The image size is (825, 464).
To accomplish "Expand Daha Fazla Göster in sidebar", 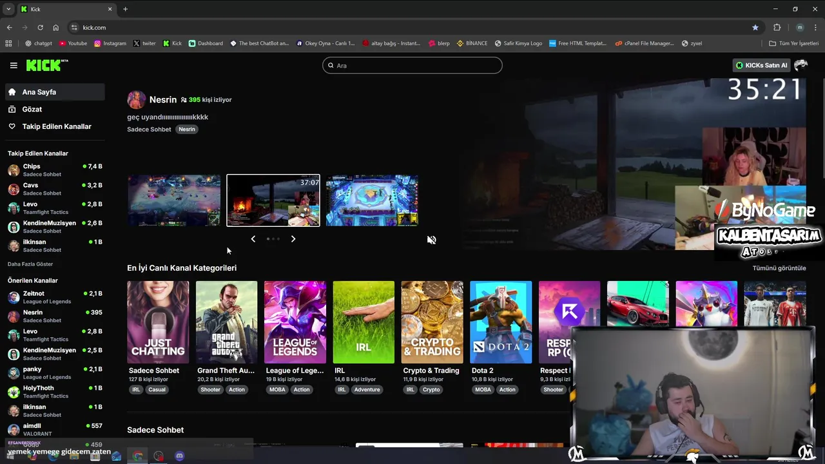I will click(x=30, y=264).
